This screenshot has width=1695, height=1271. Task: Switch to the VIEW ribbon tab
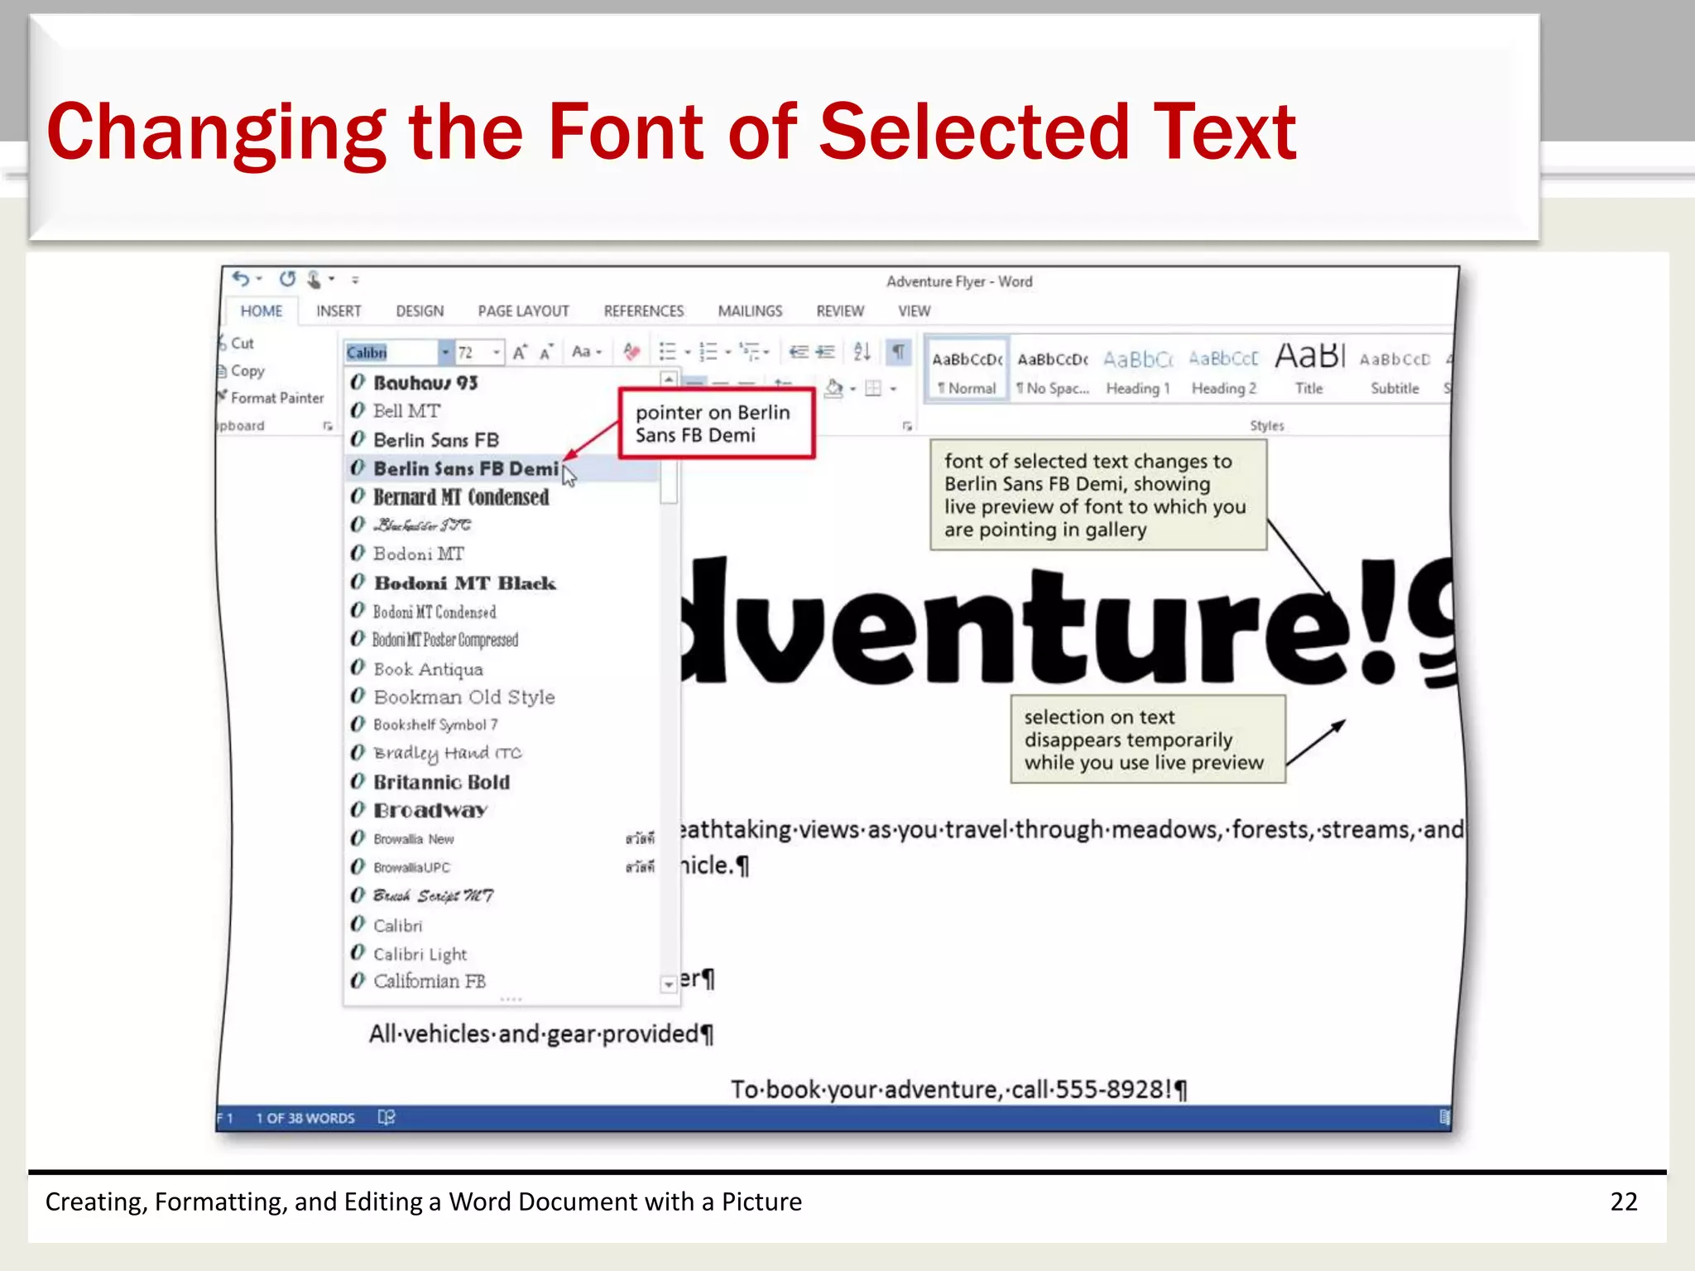(x=915, y=311)
